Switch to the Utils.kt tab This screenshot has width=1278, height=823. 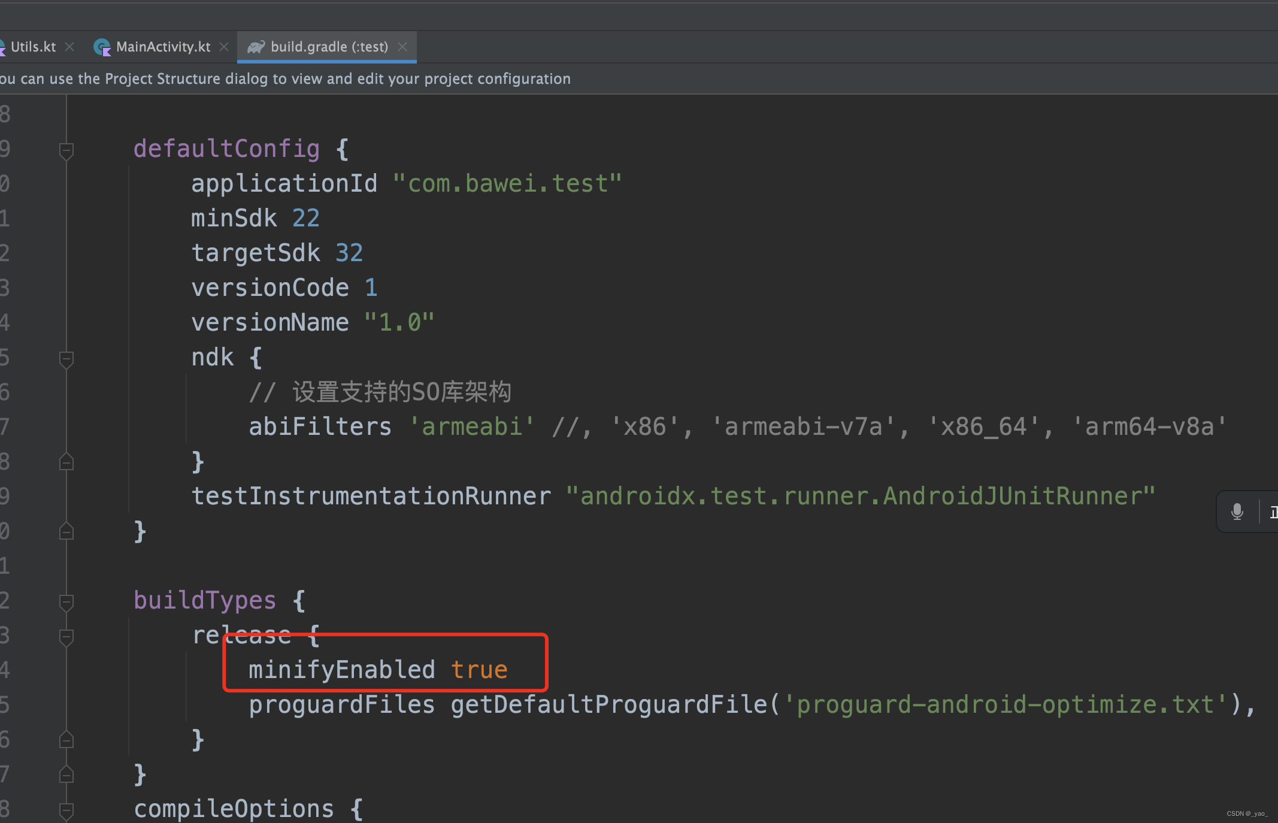point(33,47)
